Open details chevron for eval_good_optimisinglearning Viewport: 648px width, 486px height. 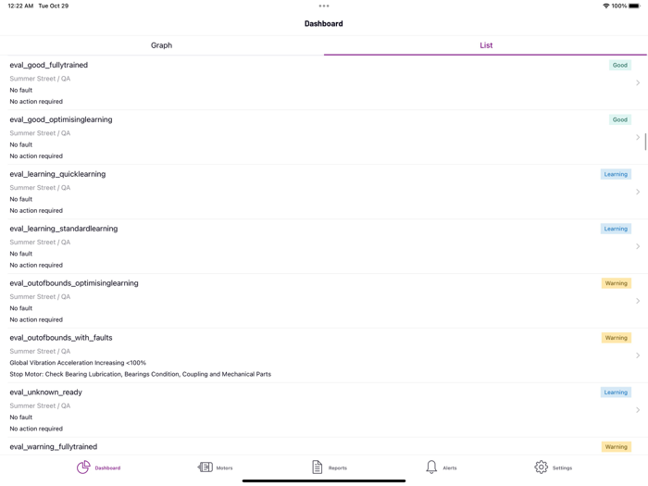[638, 137]
